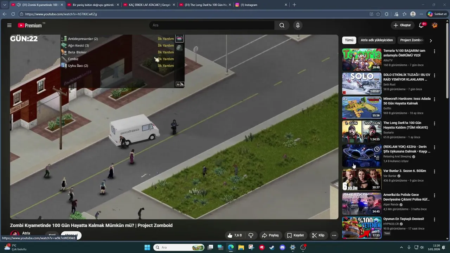The height and width of the screenshot is (253, 450).
Task: Open SOLO ETKİNLİK TUZAĞI video thumbnail
Action: point(362,84)
